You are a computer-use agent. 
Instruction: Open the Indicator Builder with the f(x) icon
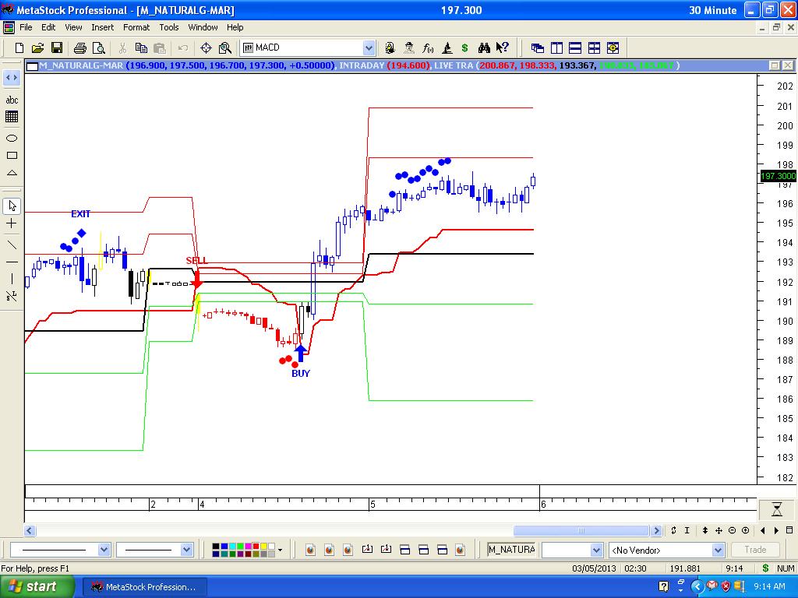coord(428,47)
